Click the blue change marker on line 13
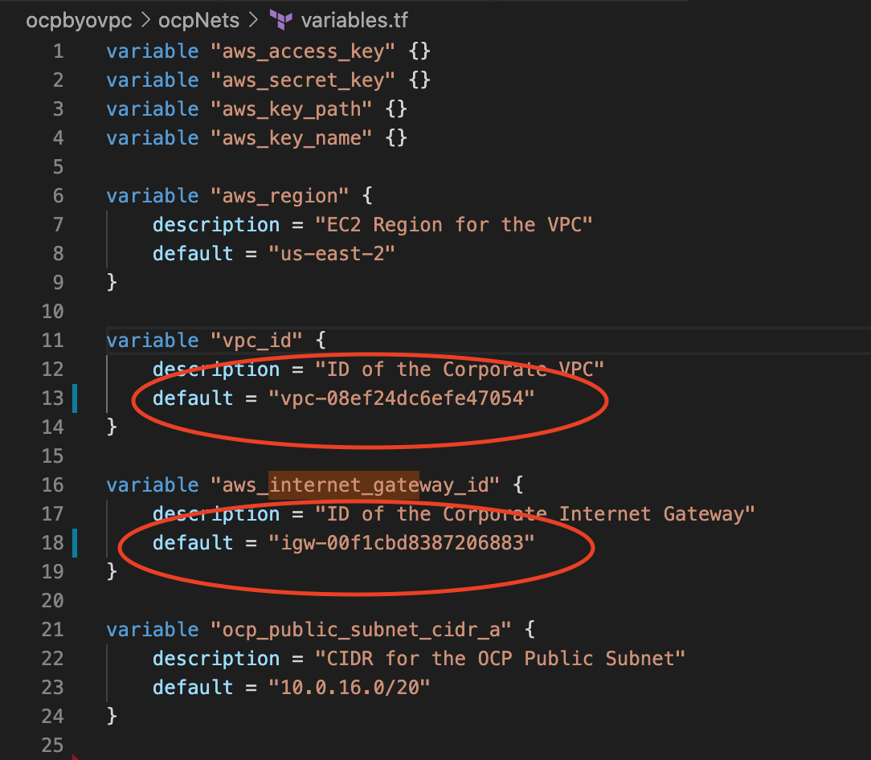This screenshot has height=760, width=871. tap(75, 398)
